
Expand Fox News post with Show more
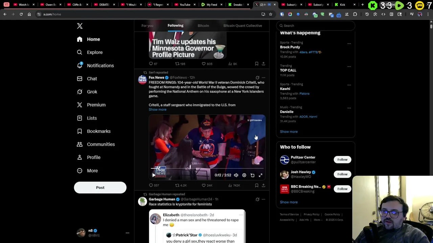(158, 110)
